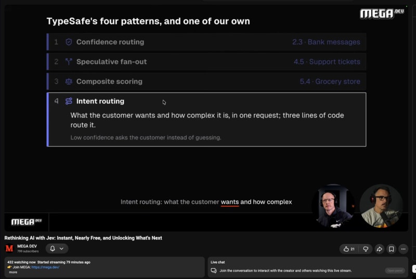
Task: Open the MEGA DEV channel avatar
Action: pyautogui.click(x=9, y=248)
